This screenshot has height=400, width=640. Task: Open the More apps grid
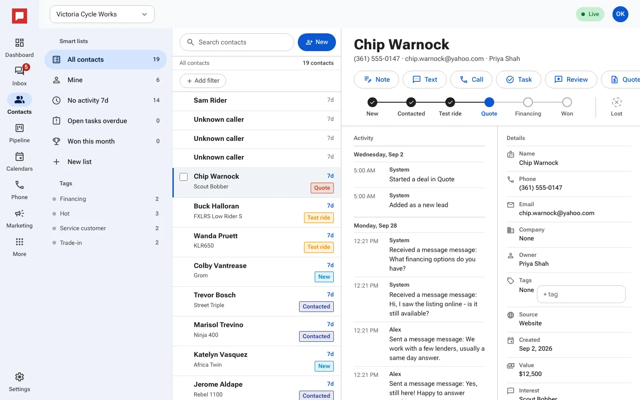20,247
